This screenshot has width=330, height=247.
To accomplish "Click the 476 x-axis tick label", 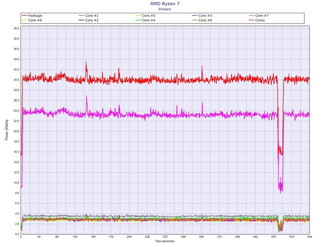I will coord(273,237).
